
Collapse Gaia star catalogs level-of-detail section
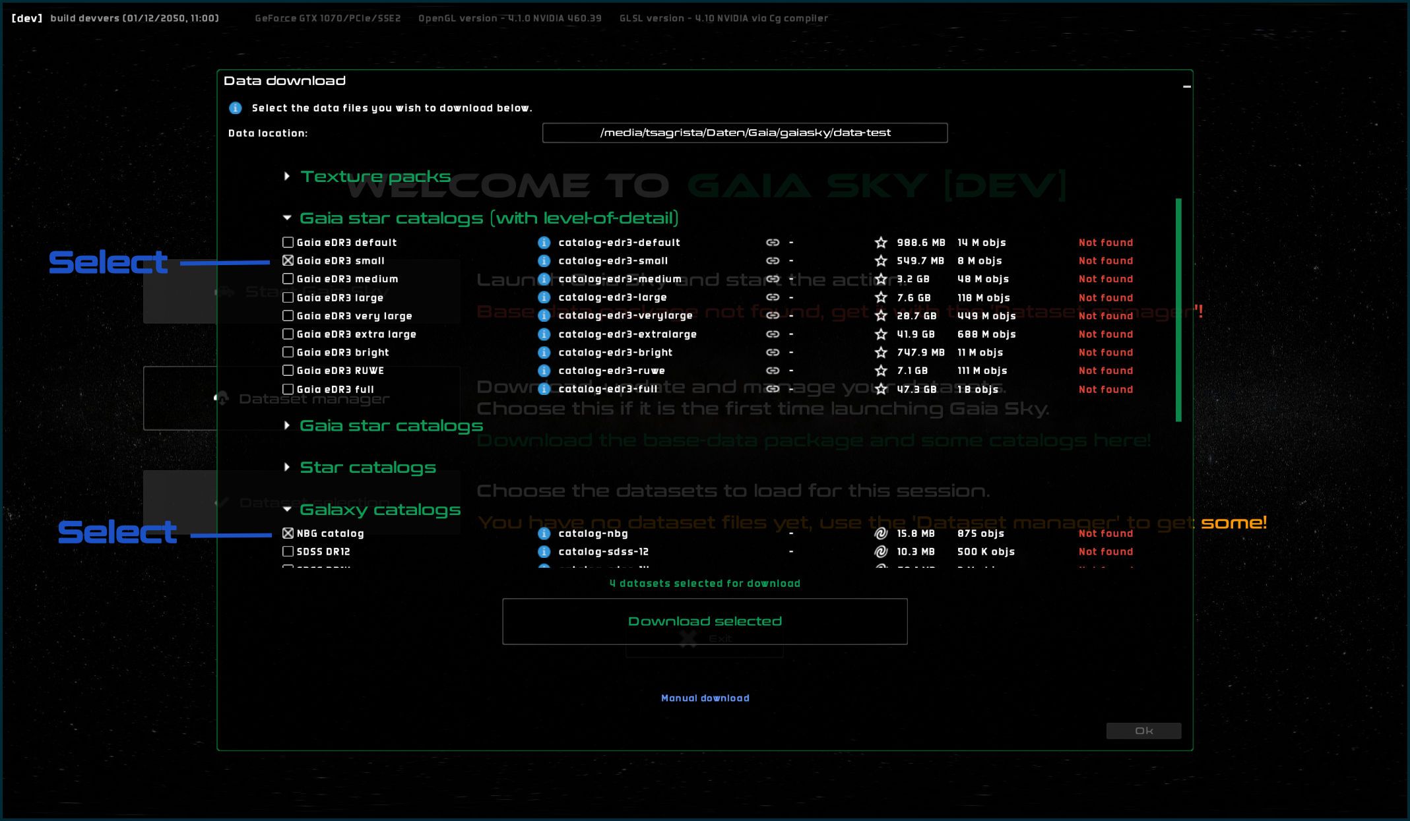point(287,218)
